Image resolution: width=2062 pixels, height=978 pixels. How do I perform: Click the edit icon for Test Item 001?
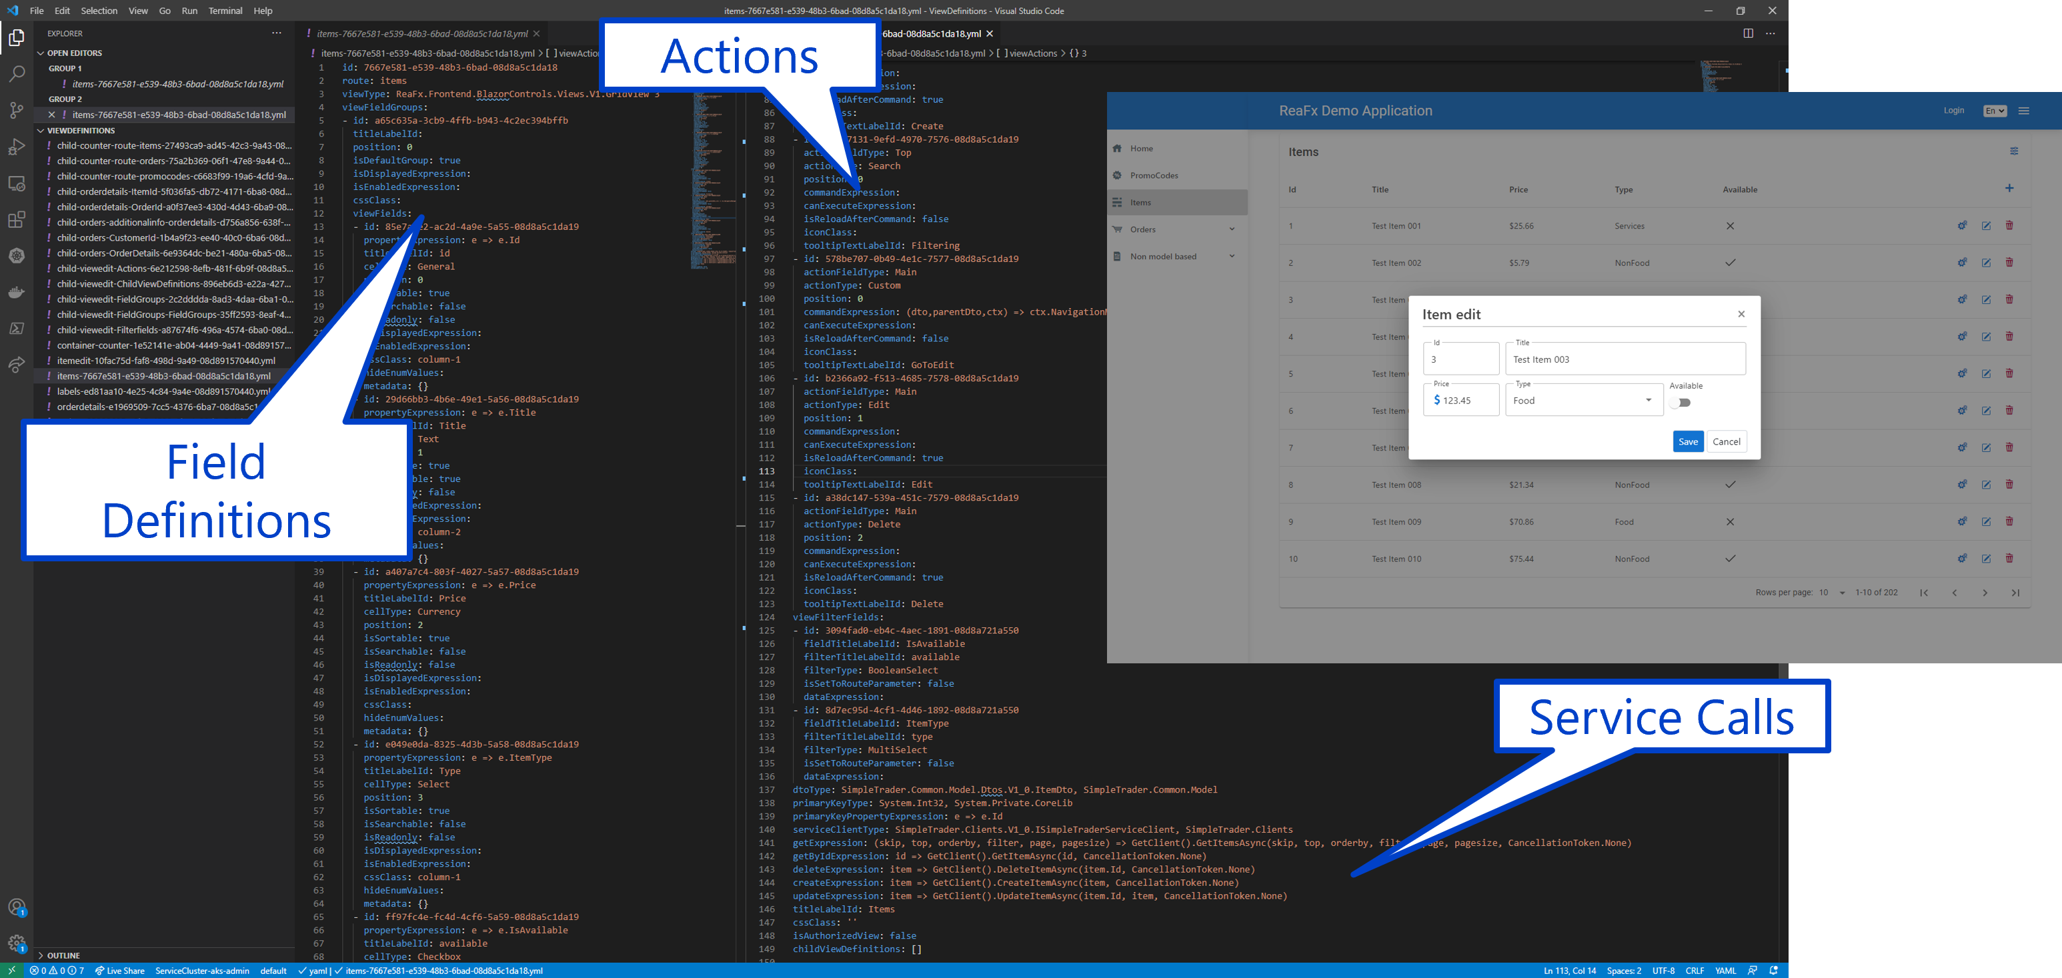[x=1986, y=226]
